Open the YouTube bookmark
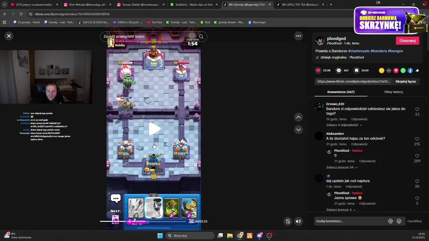 point(155,22)
